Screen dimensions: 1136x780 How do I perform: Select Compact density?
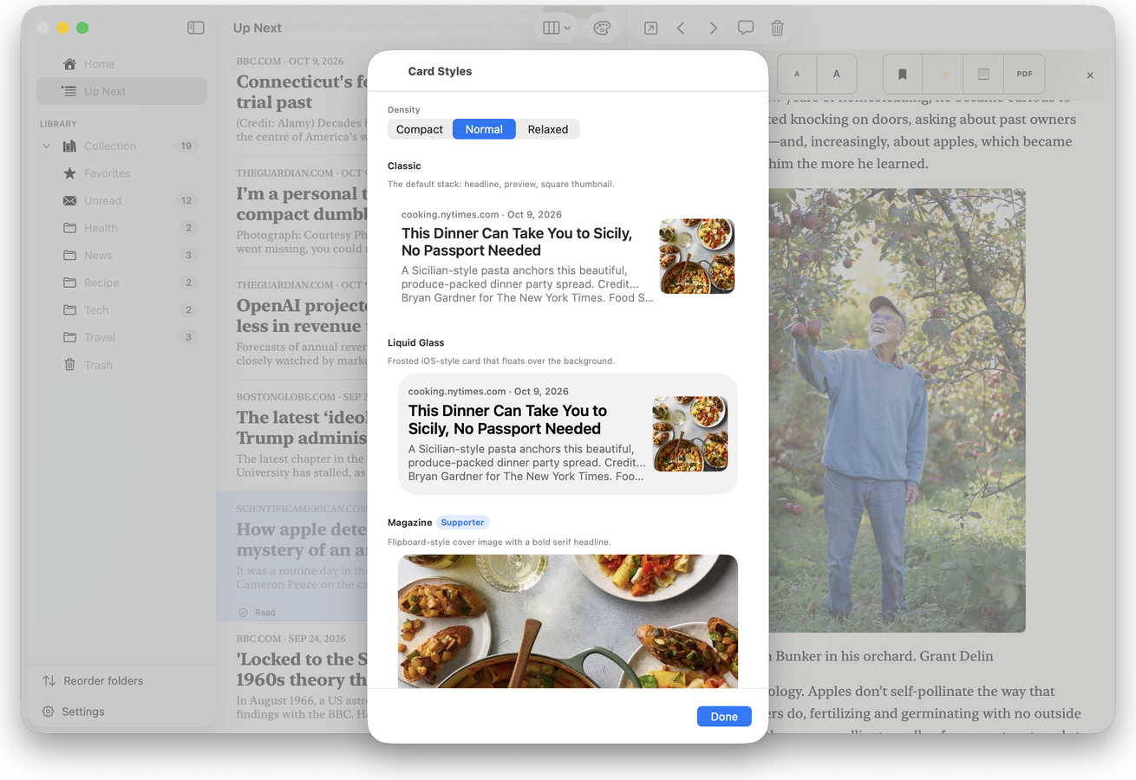420,129
